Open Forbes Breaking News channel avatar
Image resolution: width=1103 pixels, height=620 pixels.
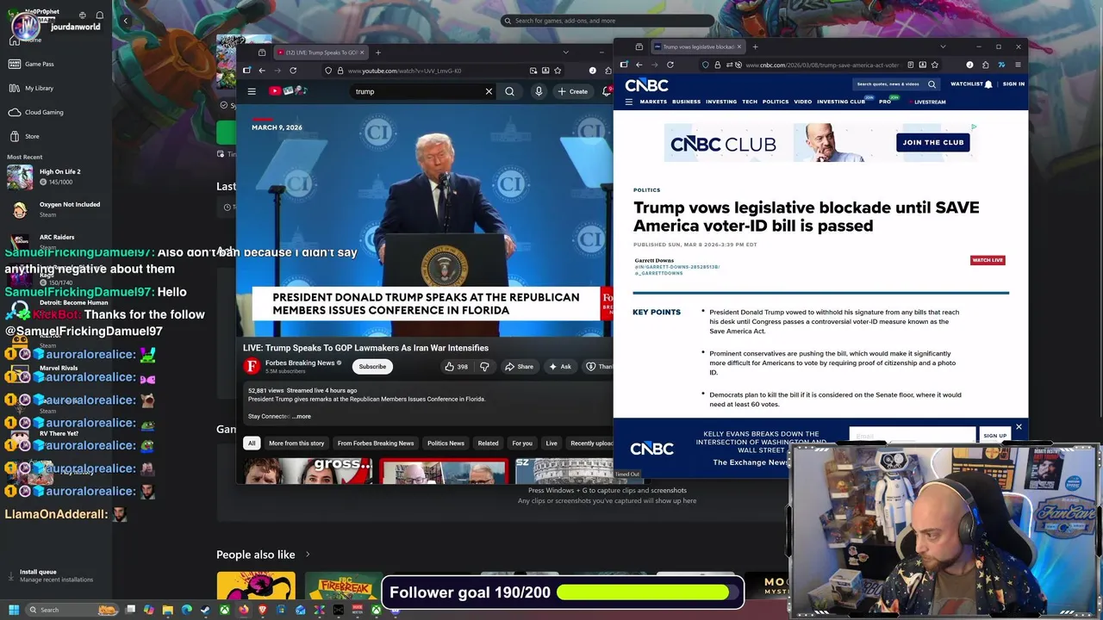252,367
